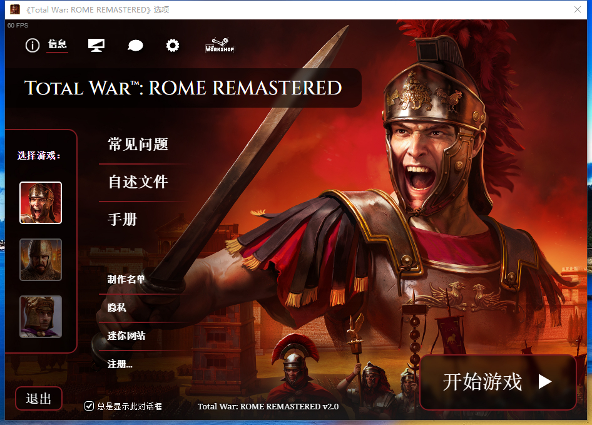Screen dimensions: 592x425
Task: Open the Steam Workshop tab
Action: (220, 45)
